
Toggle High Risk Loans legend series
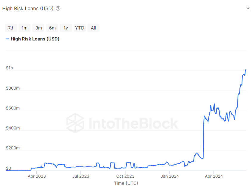(35, 39)
